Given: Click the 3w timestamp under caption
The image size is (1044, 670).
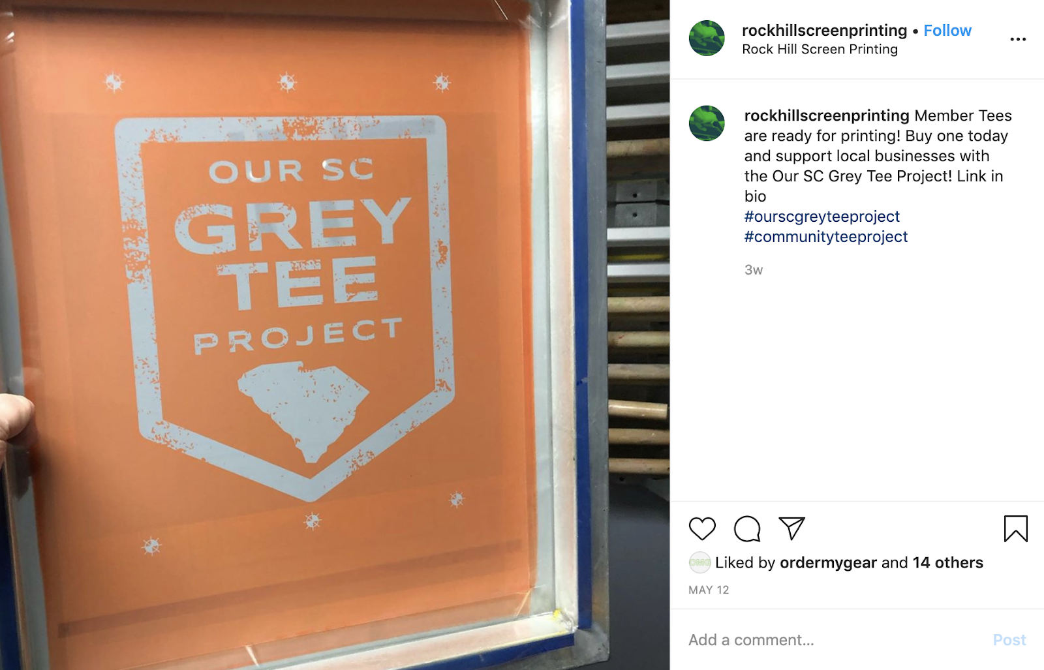Looking at the screenshot, I should coord(754,270).
